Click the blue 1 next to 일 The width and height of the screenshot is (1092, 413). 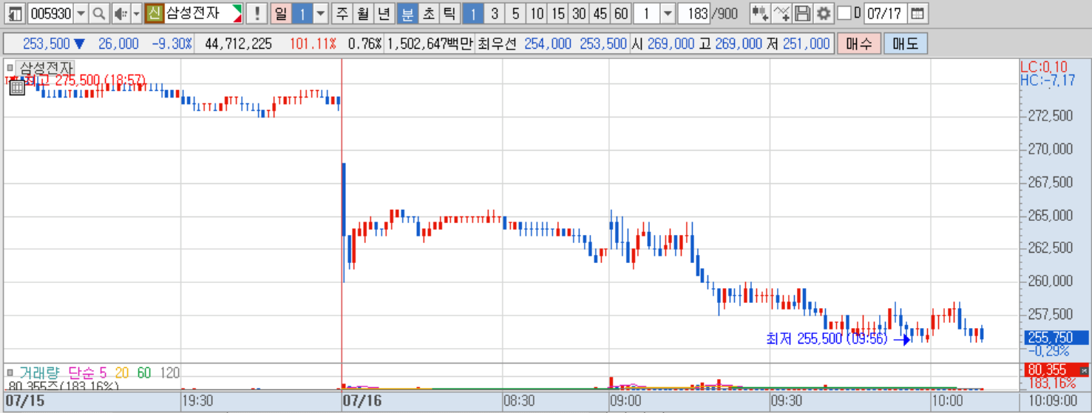coord(302,13)
